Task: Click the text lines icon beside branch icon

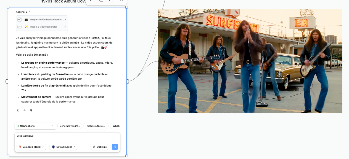Action: (31, 111)
